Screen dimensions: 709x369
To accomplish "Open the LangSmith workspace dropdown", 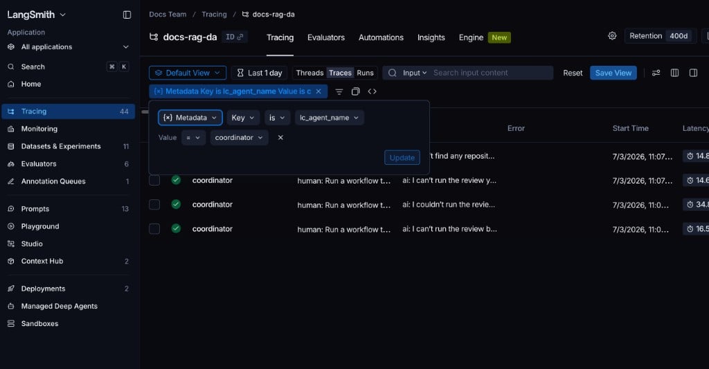I will pos(36,15).
